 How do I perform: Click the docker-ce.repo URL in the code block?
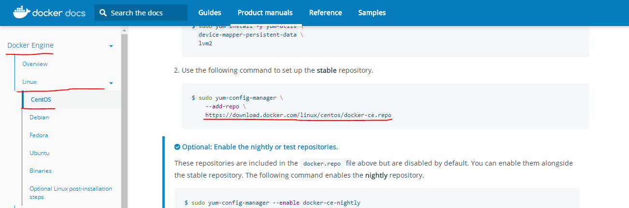pos(298,115)
